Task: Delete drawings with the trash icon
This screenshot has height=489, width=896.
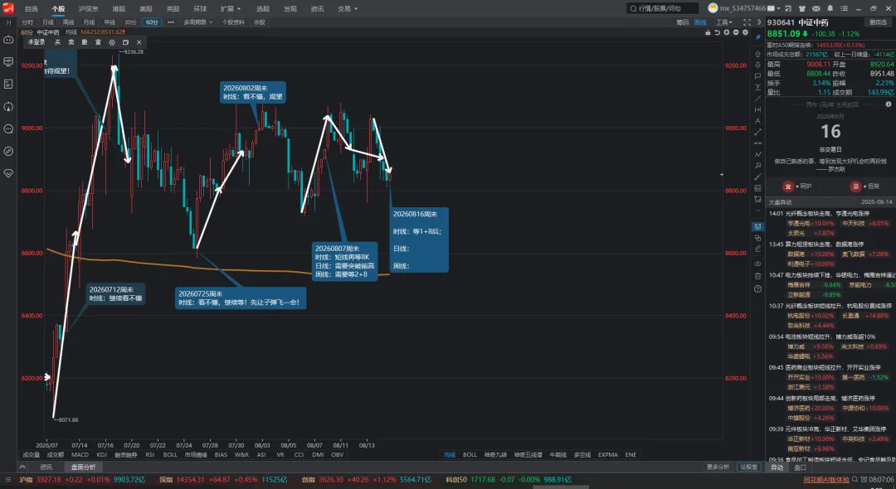Action: [x=757, y=276]
